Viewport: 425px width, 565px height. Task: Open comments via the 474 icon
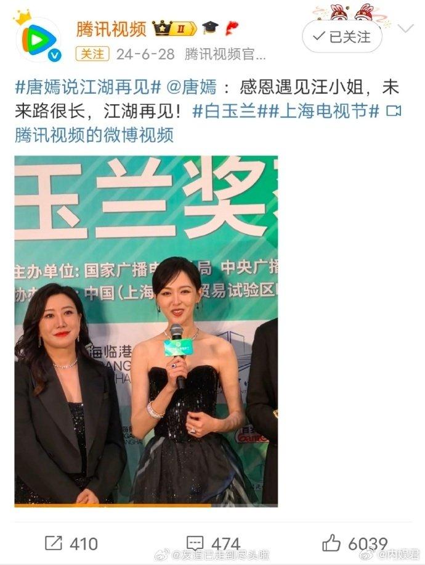click(212, 543)
